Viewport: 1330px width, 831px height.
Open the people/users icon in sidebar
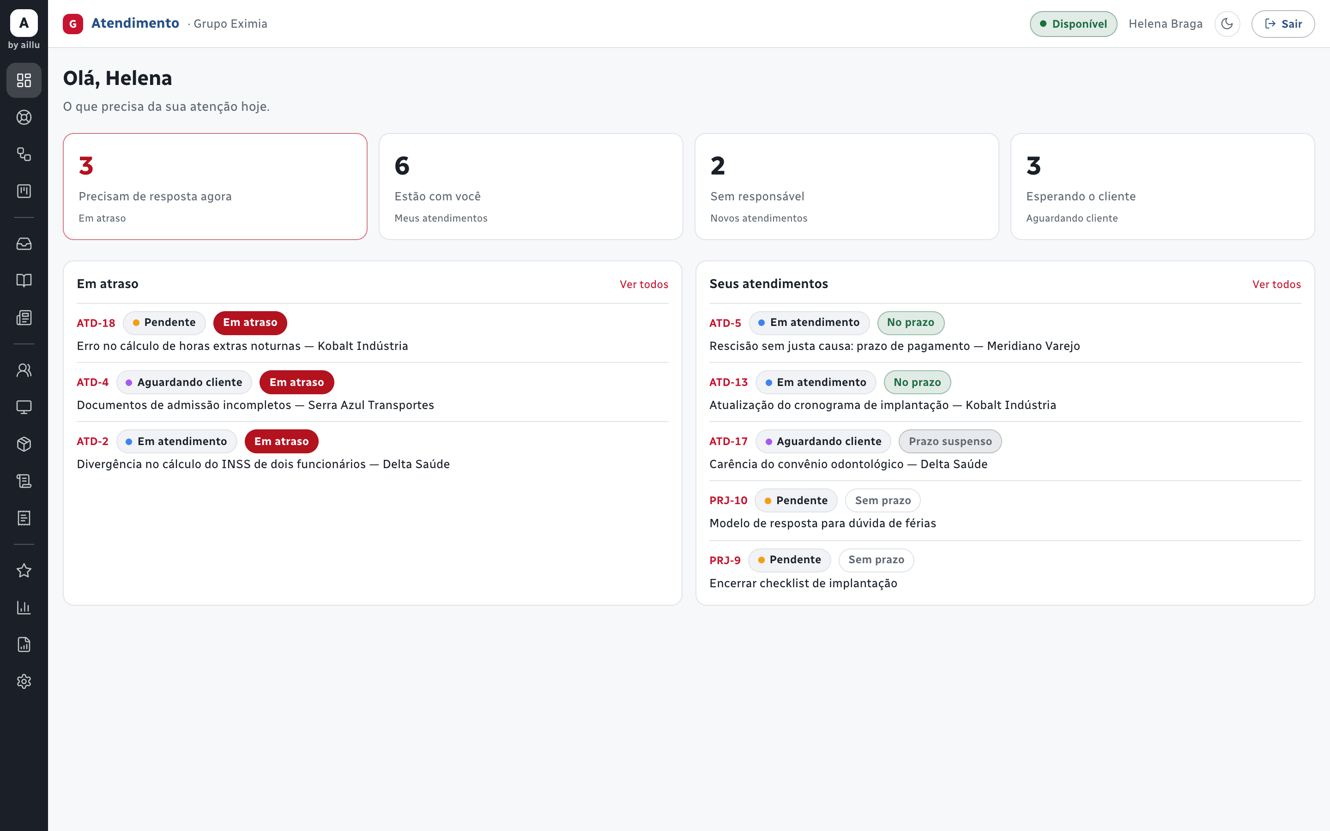coord(24,370)
